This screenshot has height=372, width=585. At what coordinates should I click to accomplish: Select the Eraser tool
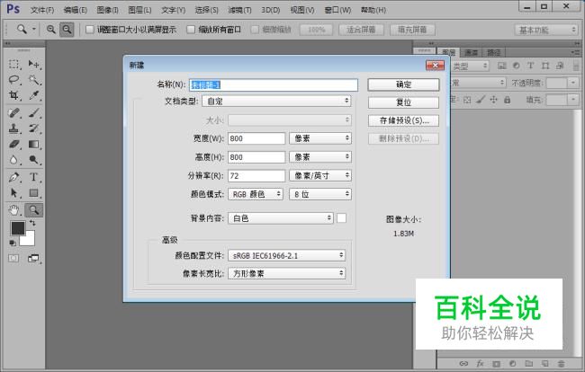14,144
